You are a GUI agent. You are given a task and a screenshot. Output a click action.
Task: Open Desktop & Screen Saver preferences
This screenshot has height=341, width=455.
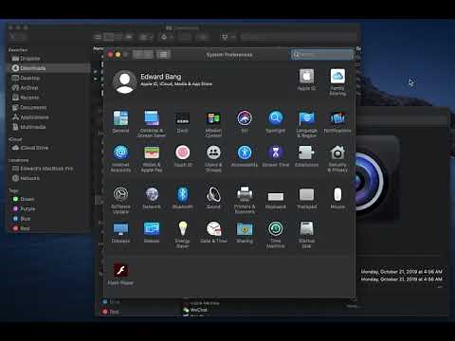[x=152, y=123]
